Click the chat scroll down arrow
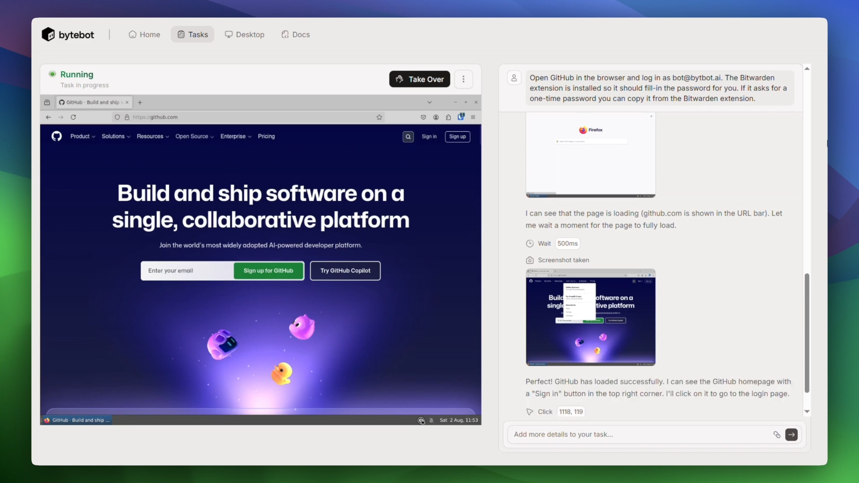The width and height of the screenshot is (859, 483). (x=807, y=411)
